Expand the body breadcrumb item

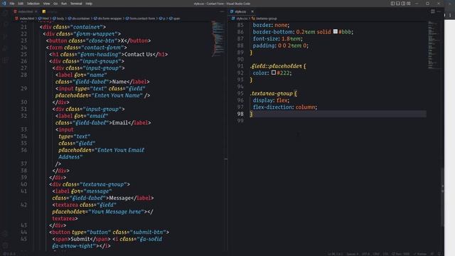pyautogui.click(x=58, y=18)
